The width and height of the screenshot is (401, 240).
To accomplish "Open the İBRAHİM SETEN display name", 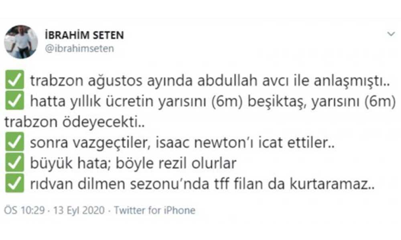I will click(x=84, y=35).
